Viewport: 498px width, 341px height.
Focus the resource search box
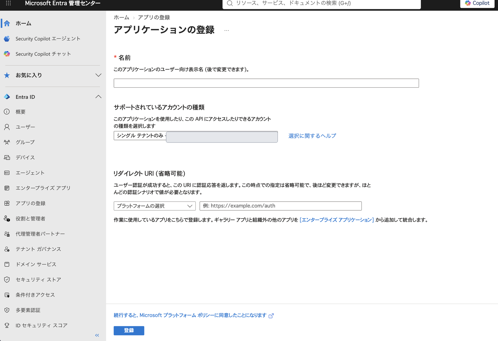pyautogui.click(x=322, y=3)
